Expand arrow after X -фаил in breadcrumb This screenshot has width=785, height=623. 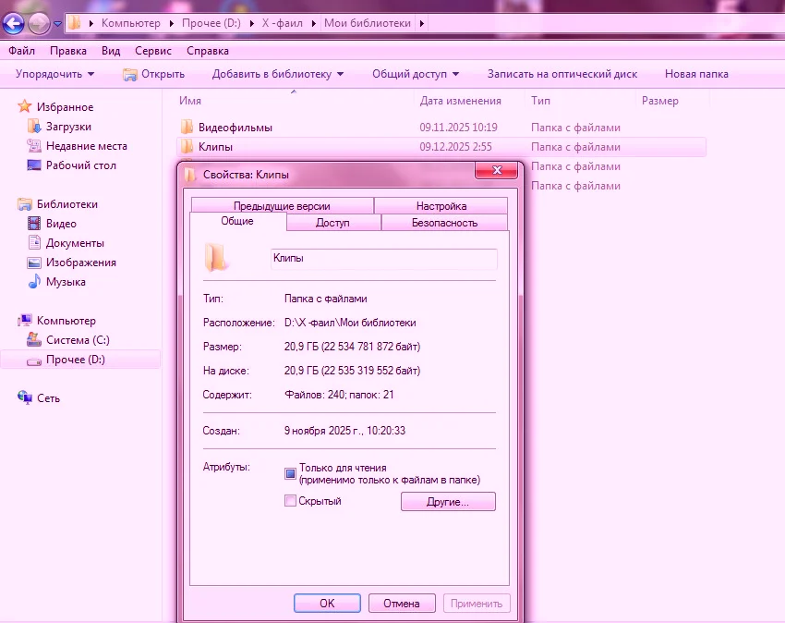click(314, 23)
